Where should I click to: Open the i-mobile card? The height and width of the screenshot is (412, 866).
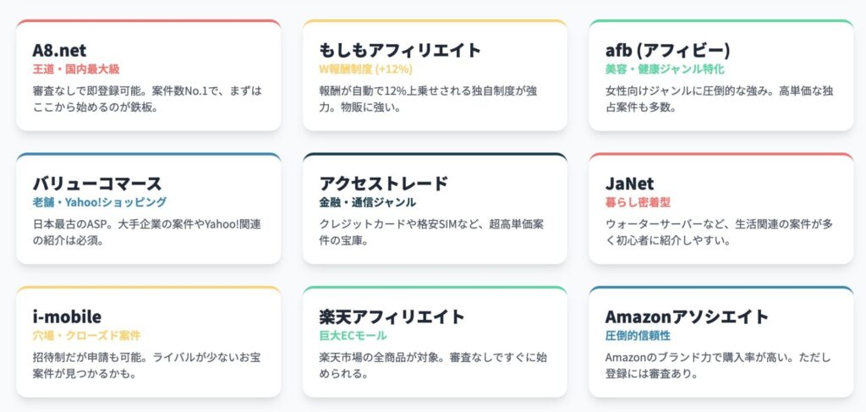coord(149,341)
